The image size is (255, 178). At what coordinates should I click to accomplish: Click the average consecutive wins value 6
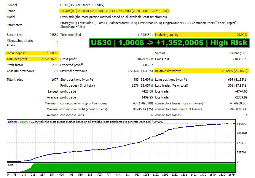[152, 115]
